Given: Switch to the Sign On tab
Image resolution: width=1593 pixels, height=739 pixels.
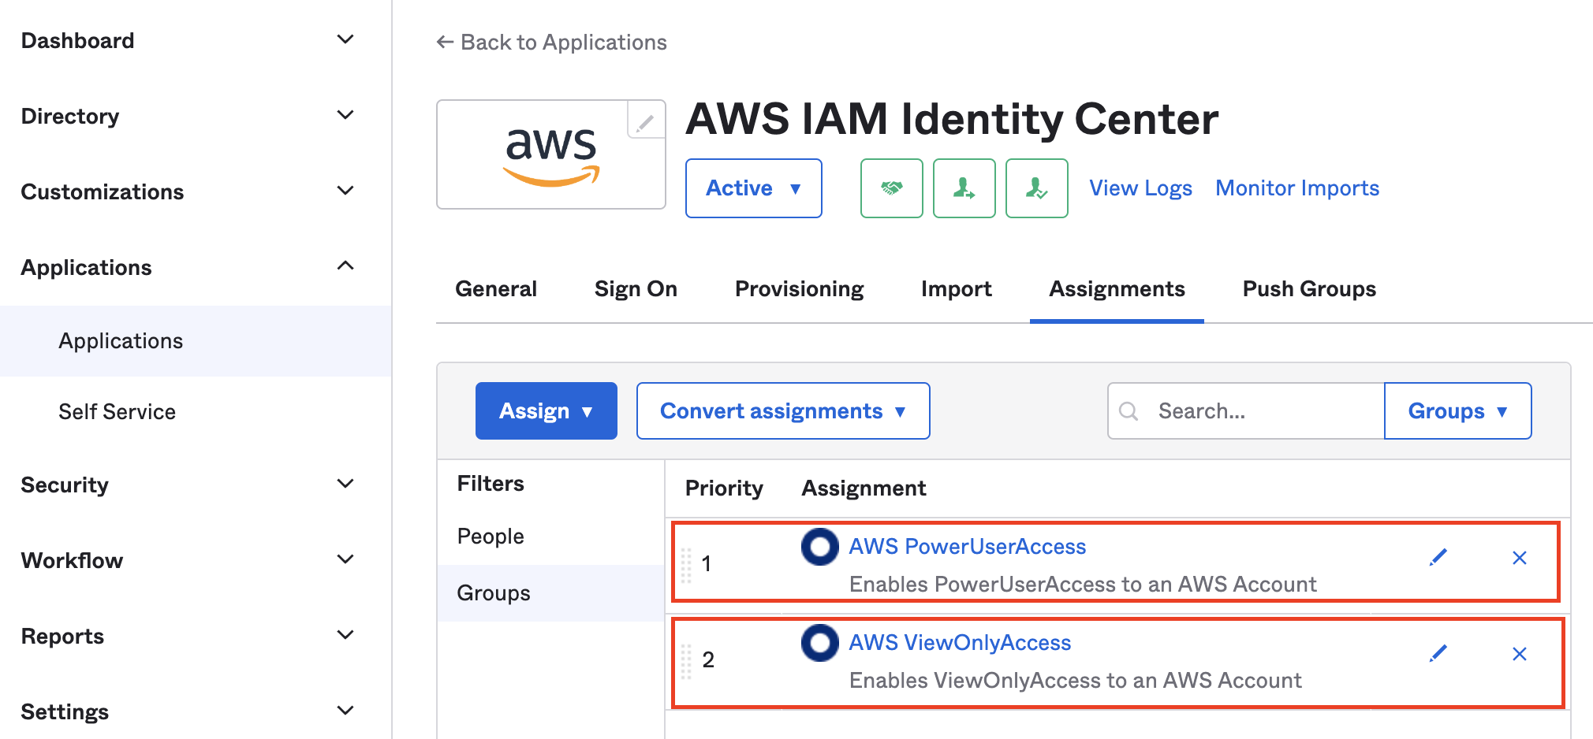Looking at the screenshot, I should [x=636, y=289].
